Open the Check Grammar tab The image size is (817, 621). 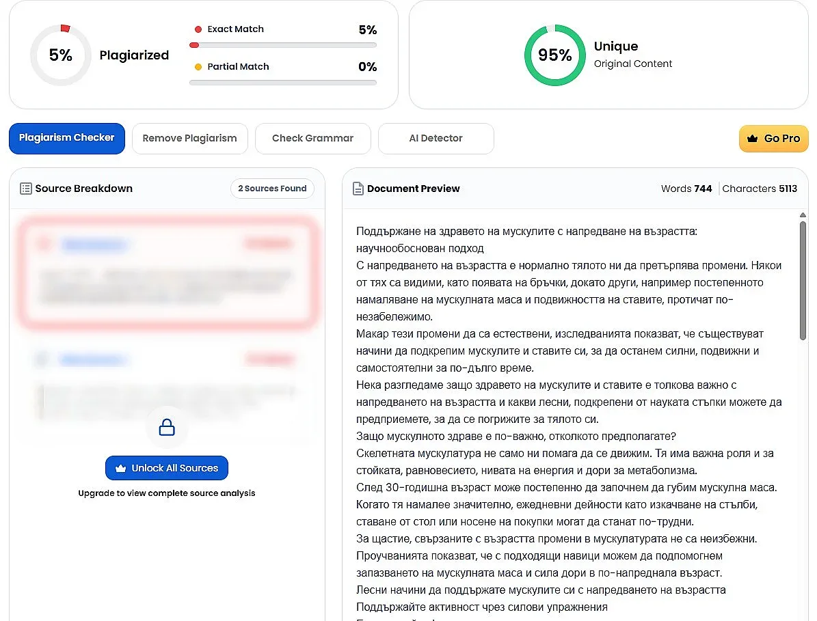[312, 138]
